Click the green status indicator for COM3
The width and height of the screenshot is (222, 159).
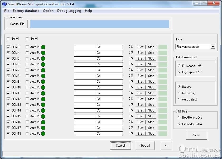pyautogui.click(x=43, y=47)
